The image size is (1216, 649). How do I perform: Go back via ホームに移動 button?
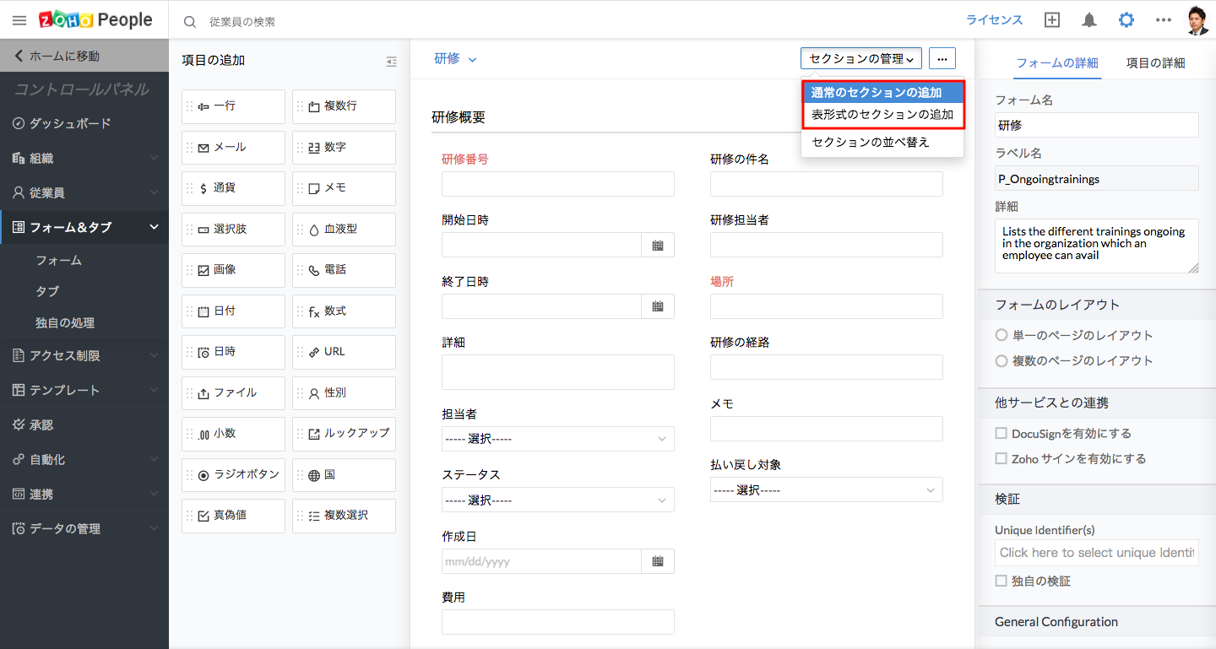point(84,57)
